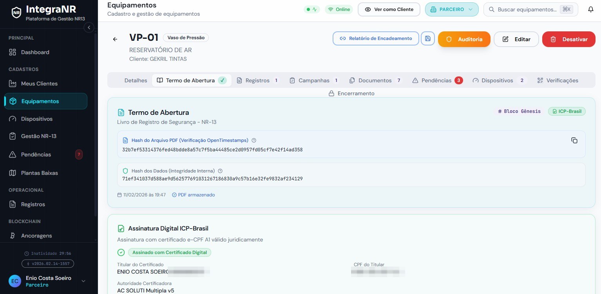Click the Assinatura Digital ICP-Brasil icon
The height and width of the screenshot is (294, 601).
[x=121, y=229]
